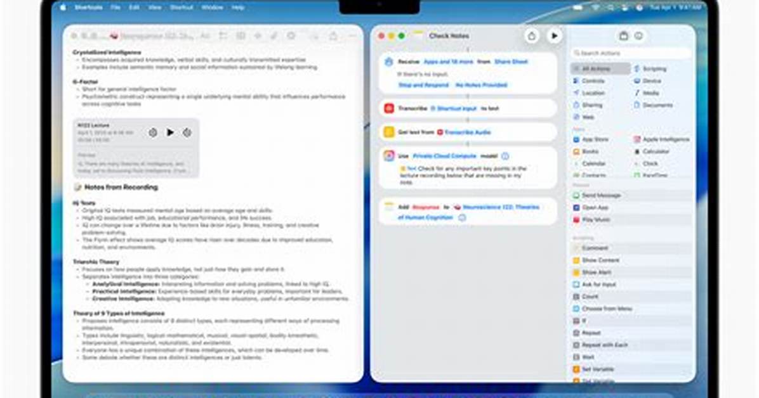Image resolution: width=759 pixels, height=398 pixels.
Task: Edit the 'No Notes Provided' response token
Action: 482,85
